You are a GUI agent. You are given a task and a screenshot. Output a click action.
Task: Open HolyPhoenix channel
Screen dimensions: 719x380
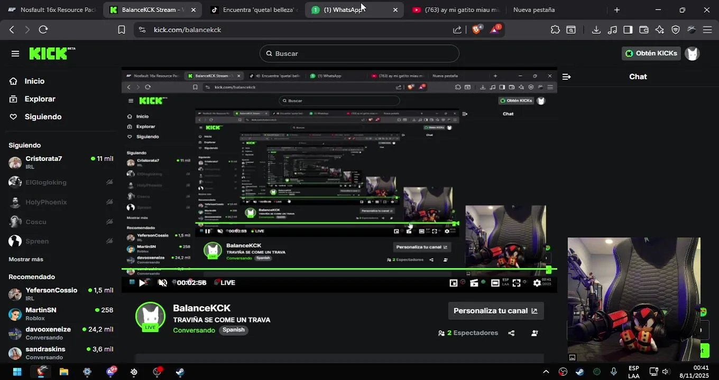[61, 202]
